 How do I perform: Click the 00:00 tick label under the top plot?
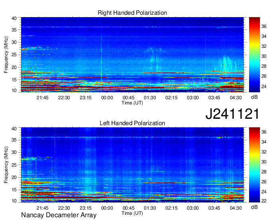coord(107,98)
